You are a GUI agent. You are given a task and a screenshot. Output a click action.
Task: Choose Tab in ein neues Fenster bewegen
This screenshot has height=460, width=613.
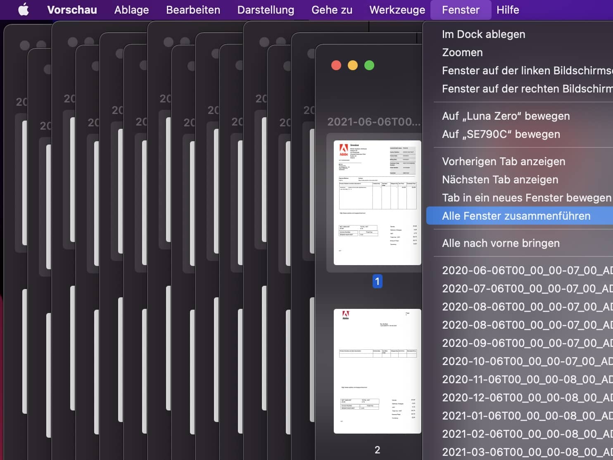coord(520,198)
